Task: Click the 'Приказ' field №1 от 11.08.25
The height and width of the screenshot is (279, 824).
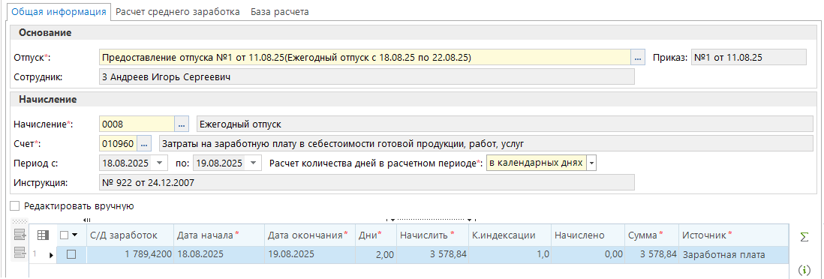Action: [748, 58]
